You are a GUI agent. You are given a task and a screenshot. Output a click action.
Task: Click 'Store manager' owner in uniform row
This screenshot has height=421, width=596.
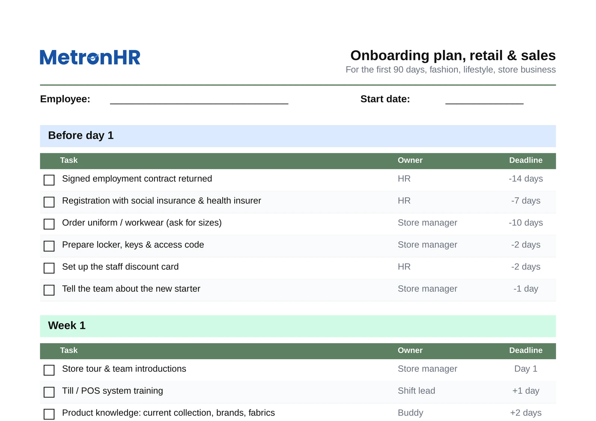pyautogui.click(x=427, y=223)
